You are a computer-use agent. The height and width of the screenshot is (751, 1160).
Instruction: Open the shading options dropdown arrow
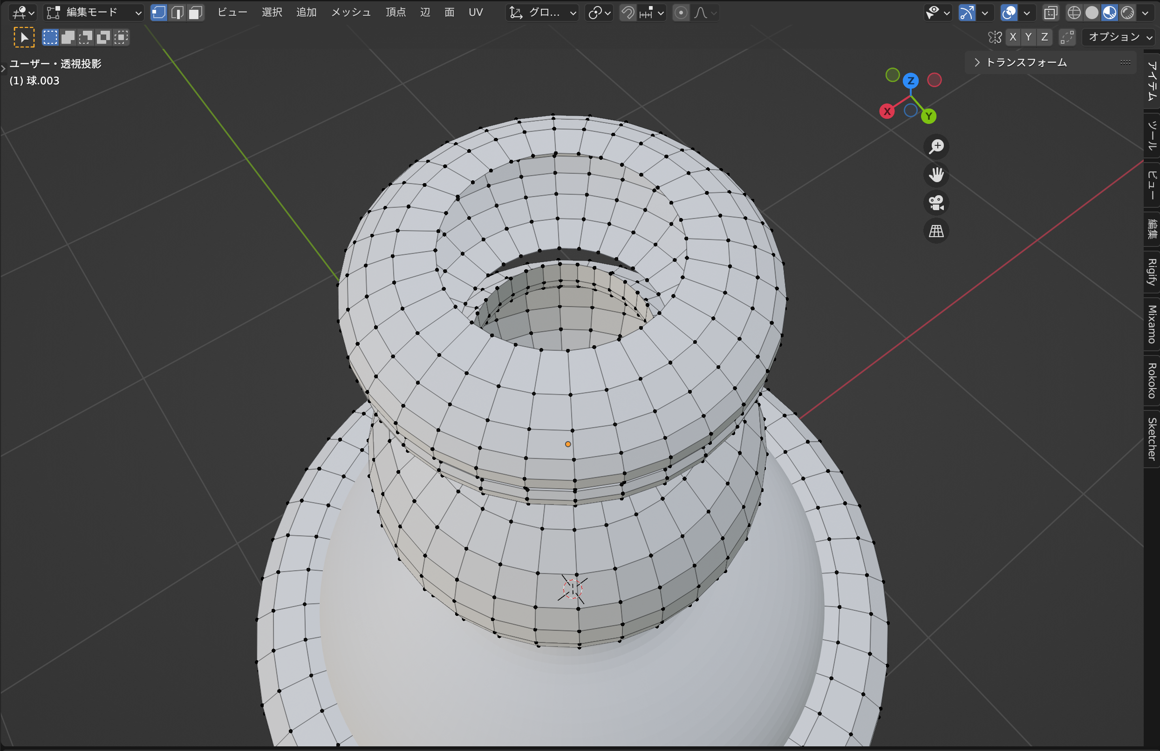point(1145,13)
